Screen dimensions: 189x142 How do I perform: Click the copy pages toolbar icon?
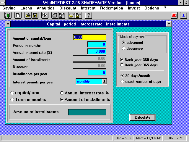click(x=45, y=15)
